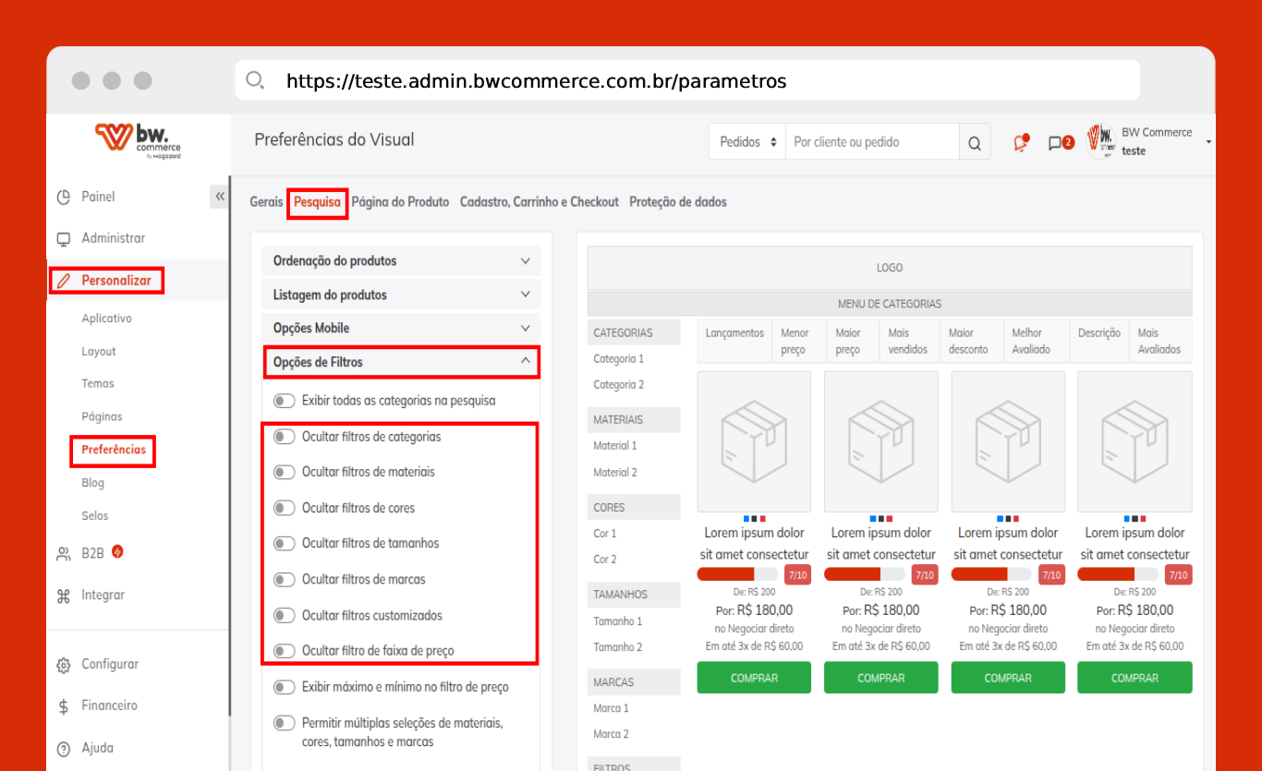This screenshot has height=771, width=1262.
Task: Click the Painel pie chart icon
Action: coord(64,197)
